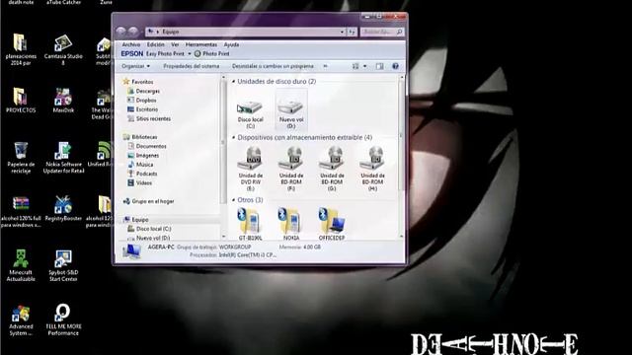Open the Ayuda menu

point(231,44)
